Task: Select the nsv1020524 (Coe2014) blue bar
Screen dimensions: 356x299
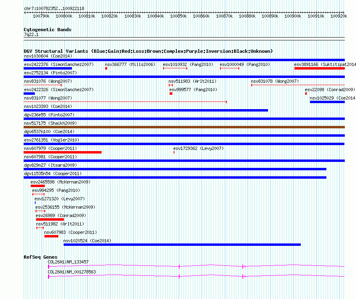Action: pos(182,245)
